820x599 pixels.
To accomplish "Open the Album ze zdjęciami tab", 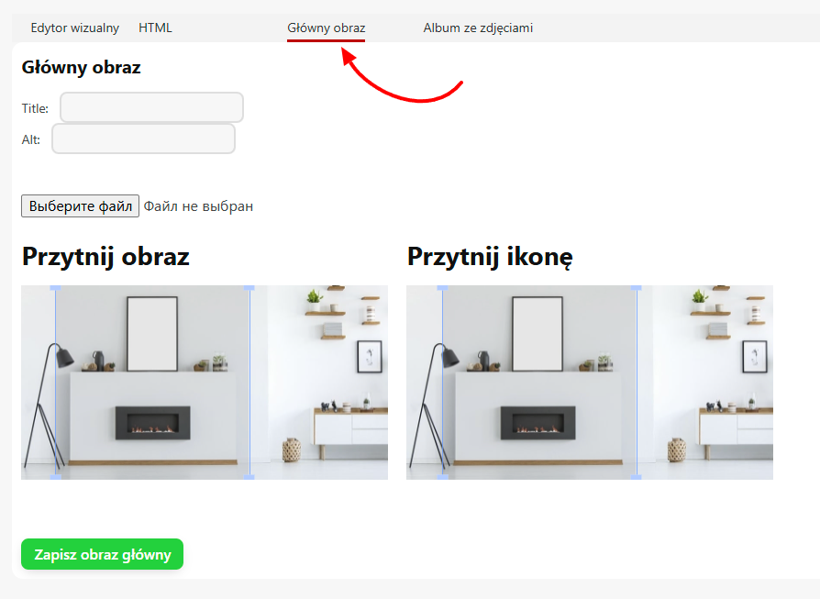I will [x=478, y=28].
